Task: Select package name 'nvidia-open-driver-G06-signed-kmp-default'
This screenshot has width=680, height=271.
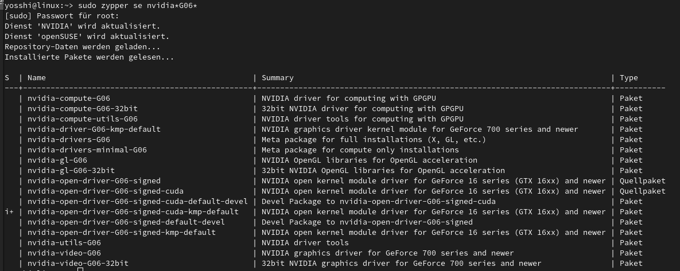Action: coord(122,233)
